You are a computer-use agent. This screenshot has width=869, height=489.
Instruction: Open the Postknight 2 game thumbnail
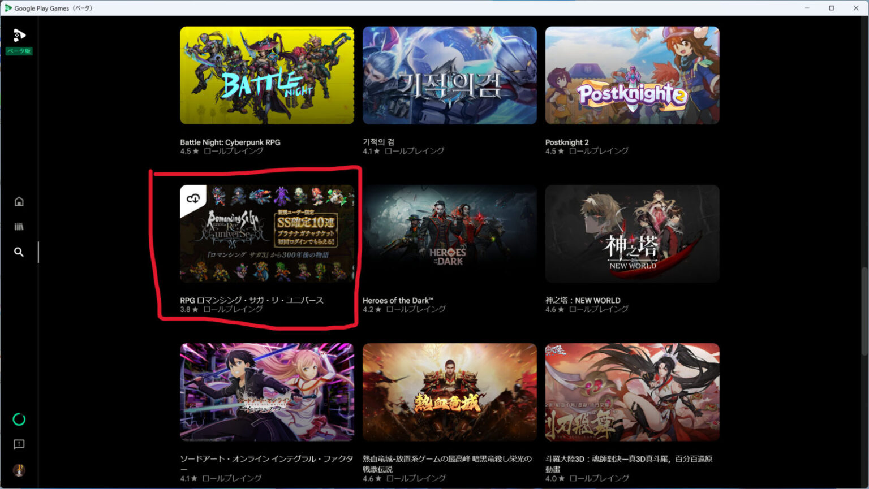click(x=632, y=75)
